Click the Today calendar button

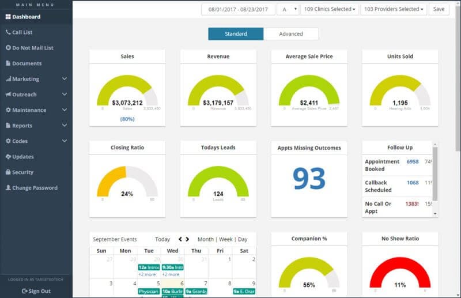click(163, 239)
